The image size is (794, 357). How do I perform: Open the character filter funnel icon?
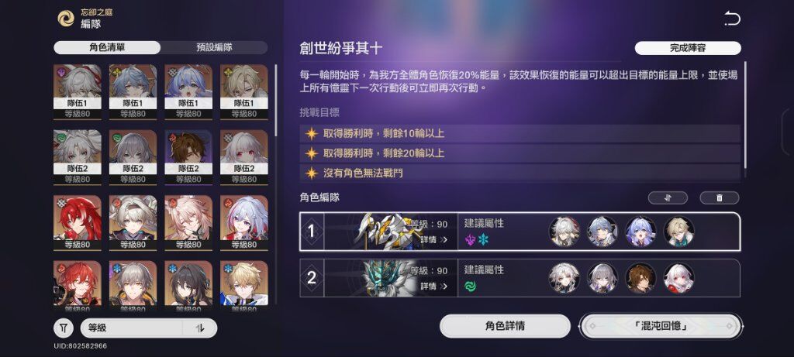64,328
